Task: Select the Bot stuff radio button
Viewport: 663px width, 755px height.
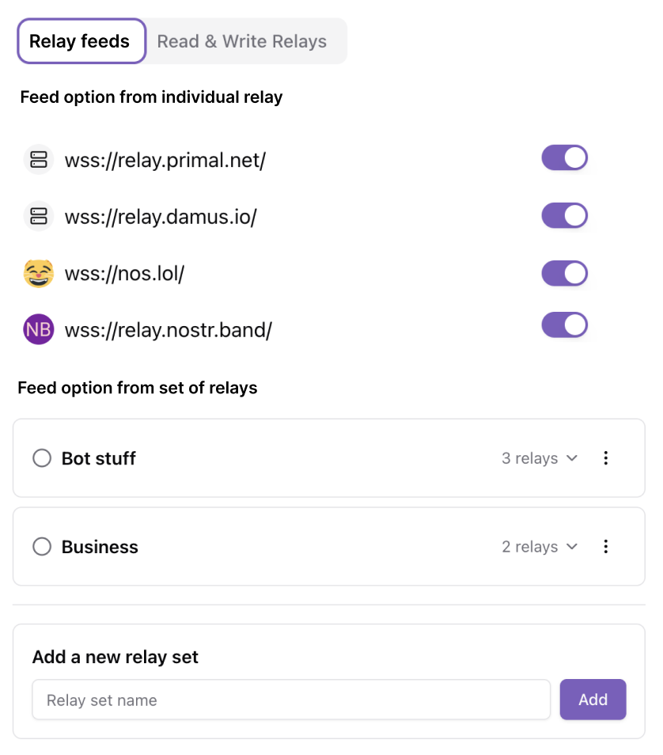Action: point(42,458)
